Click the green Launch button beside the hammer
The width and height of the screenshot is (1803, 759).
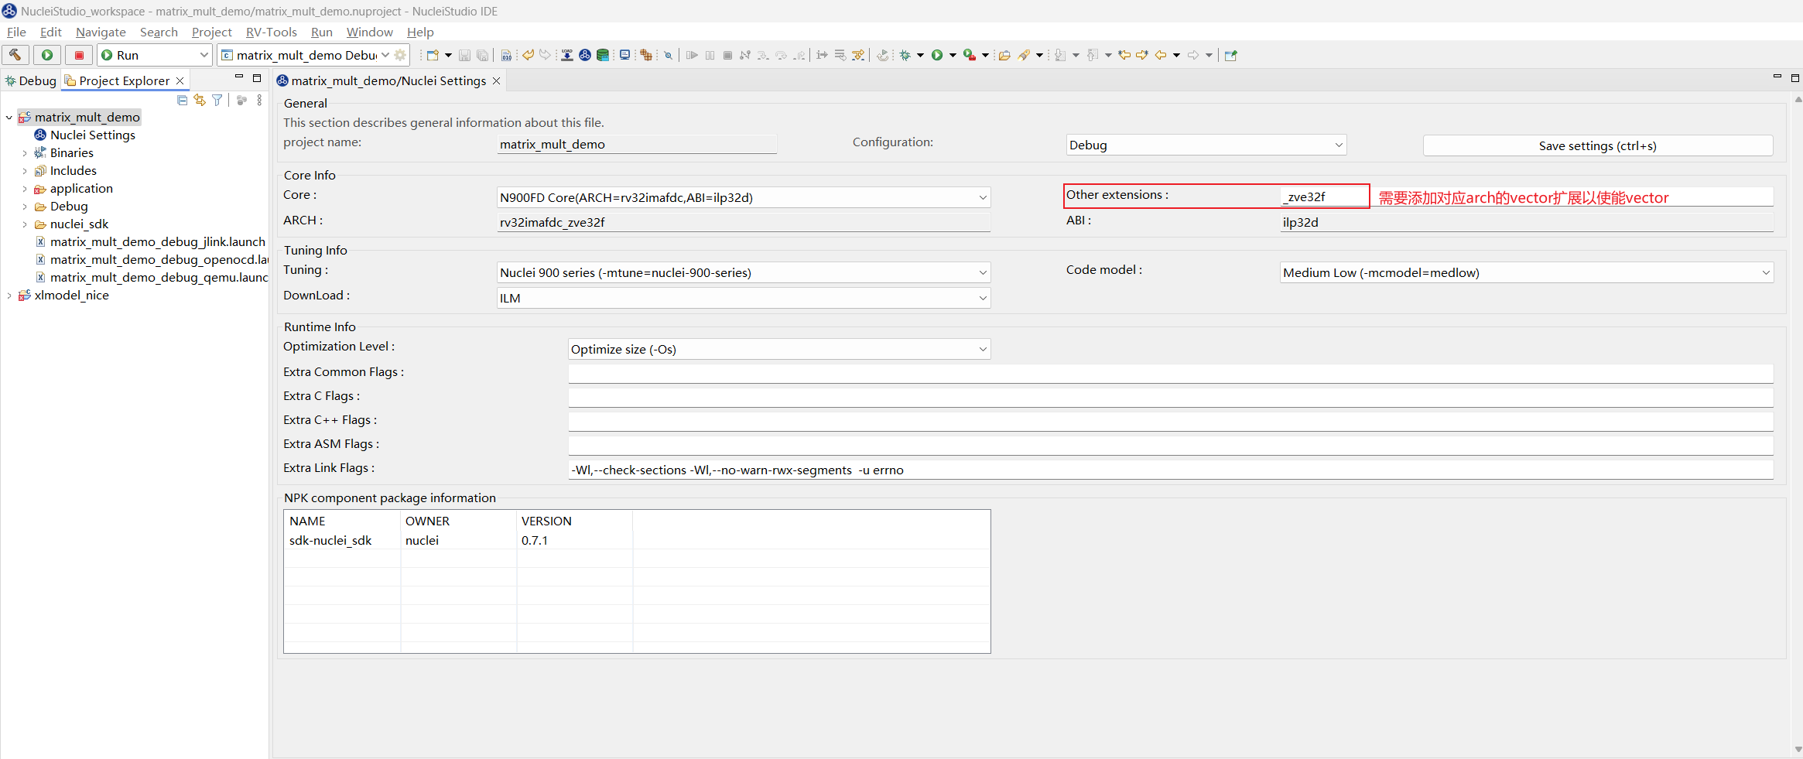[x=47, y=55]
